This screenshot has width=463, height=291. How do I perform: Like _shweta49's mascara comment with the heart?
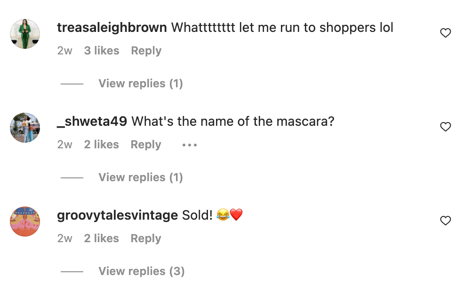point(445,127)
